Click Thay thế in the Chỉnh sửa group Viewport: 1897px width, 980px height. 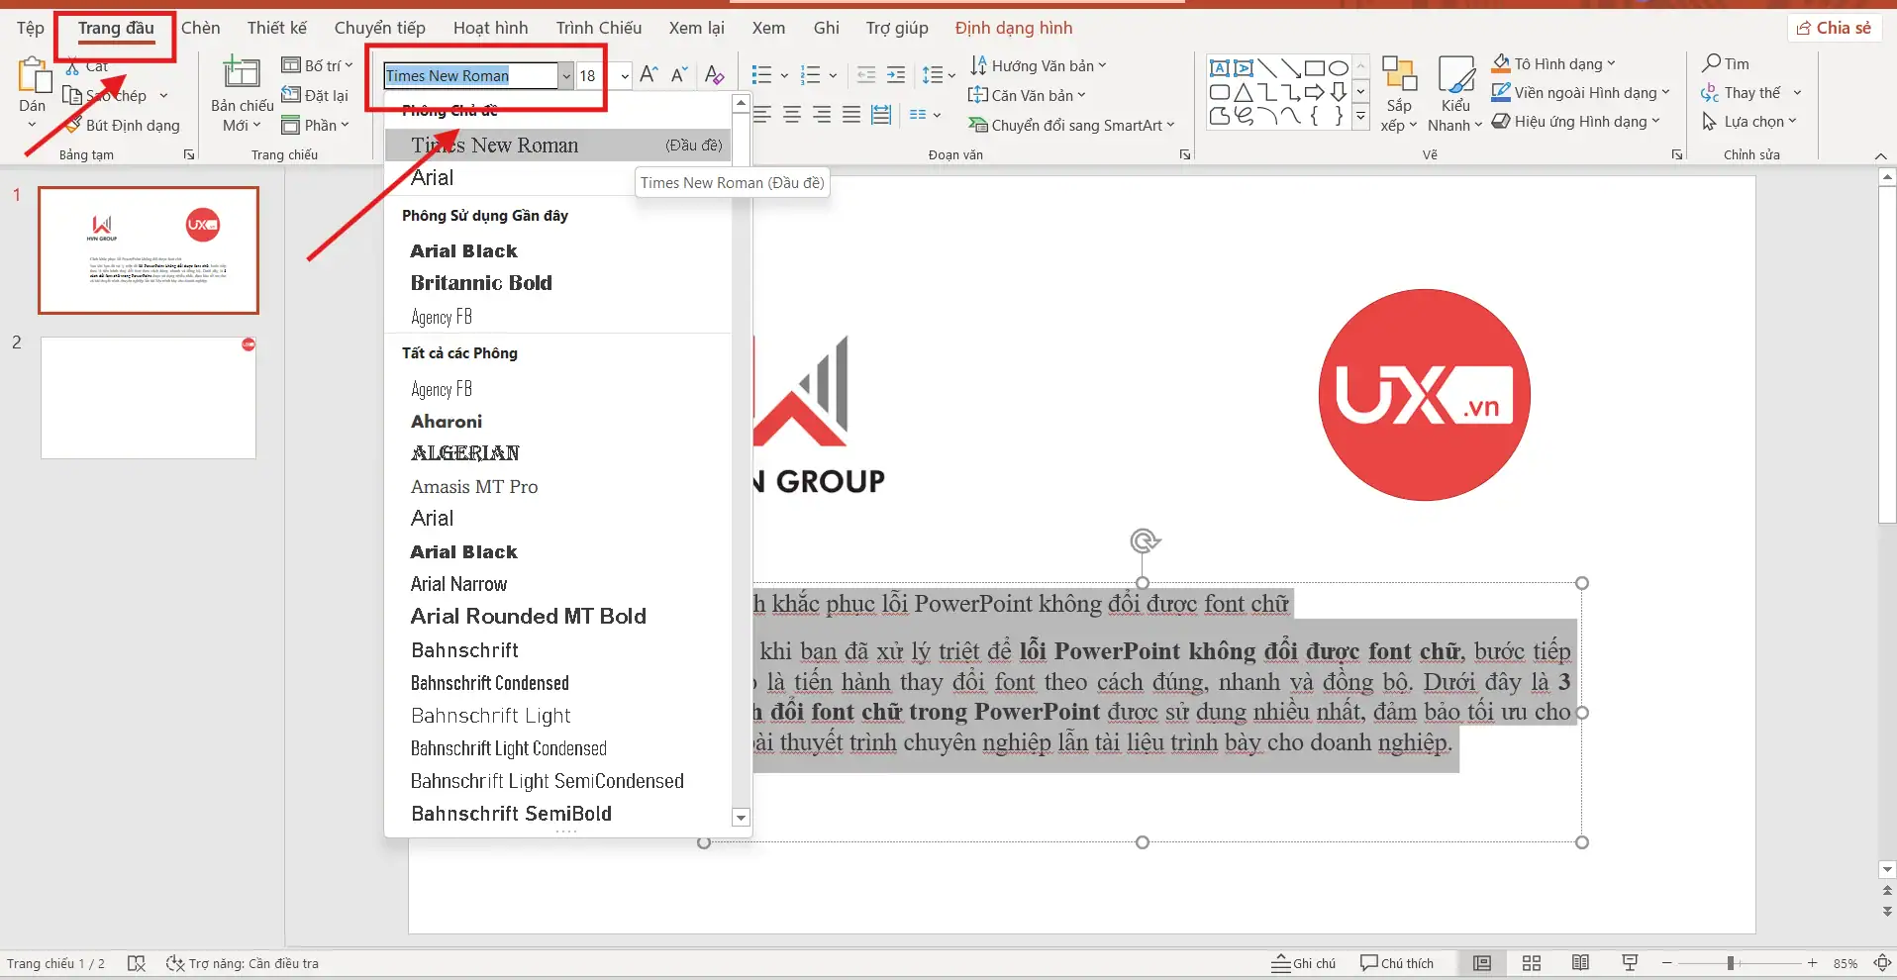1750,92
